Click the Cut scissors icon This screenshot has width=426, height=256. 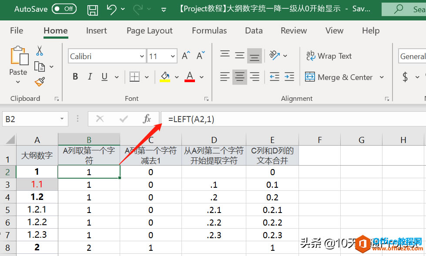40,51
